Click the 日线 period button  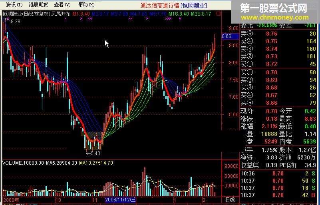pyautogui.click(x=230, y=200)
